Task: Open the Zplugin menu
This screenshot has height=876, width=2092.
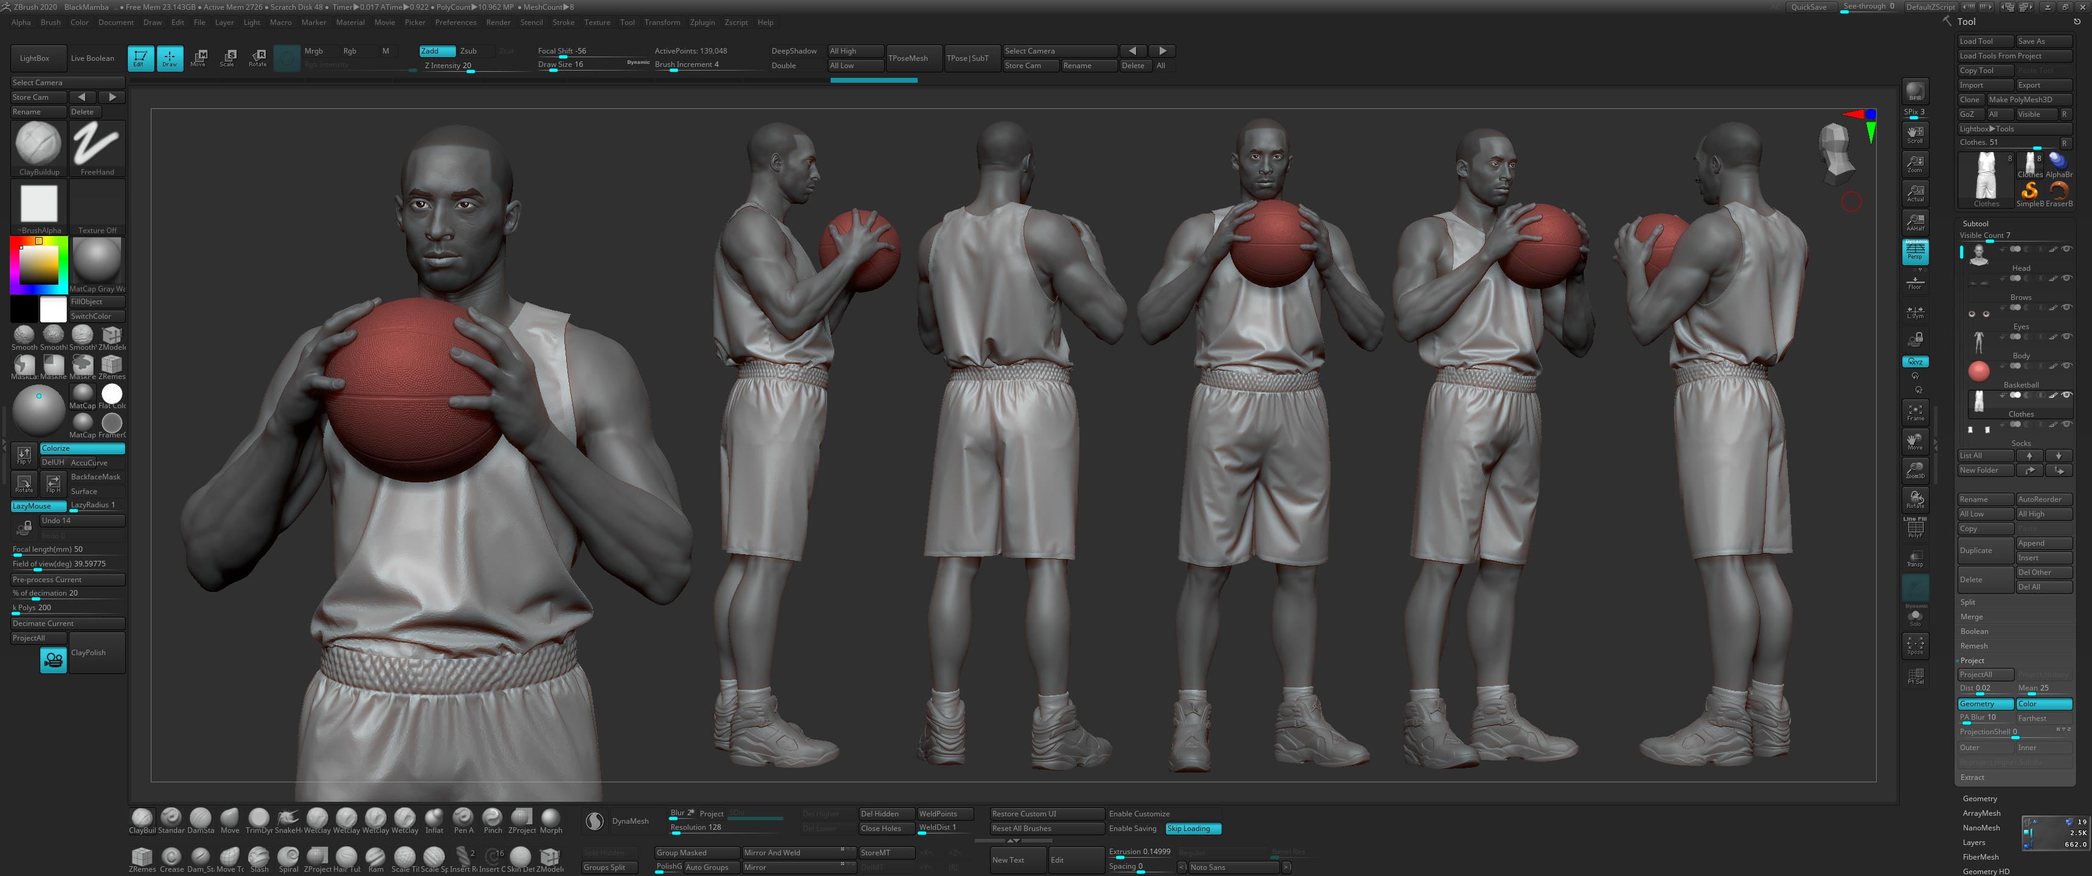Action: point(702,23)
